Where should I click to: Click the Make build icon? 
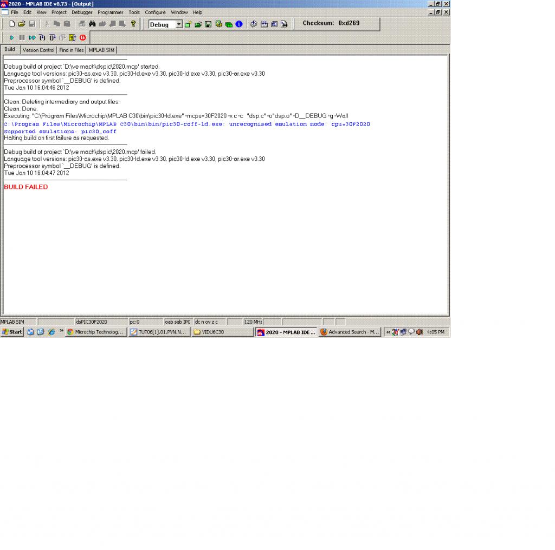(x=254, y=24)
